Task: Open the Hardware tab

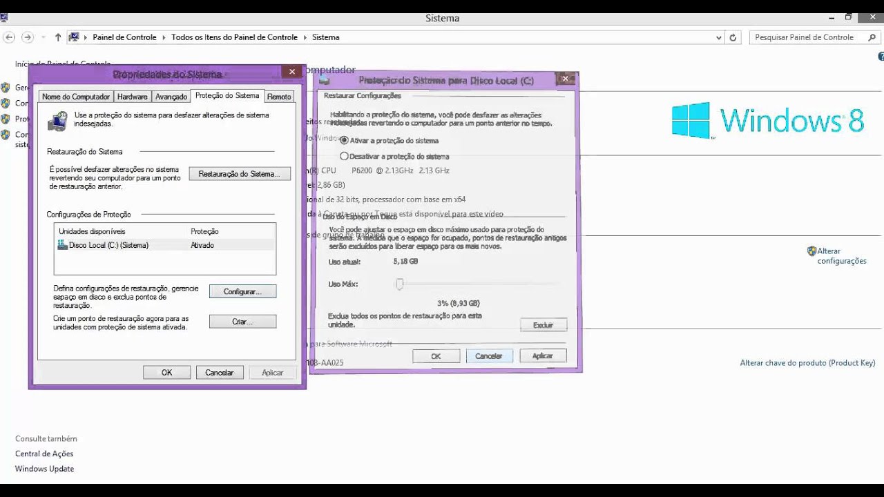Action: [132, 97]
